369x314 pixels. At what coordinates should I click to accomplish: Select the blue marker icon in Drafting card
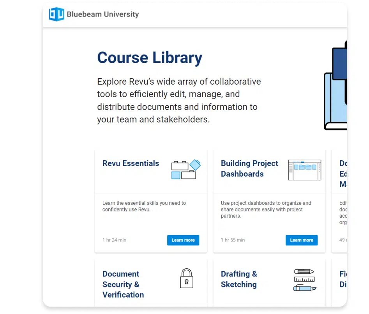pyautogui.click(x=304, y=288)
